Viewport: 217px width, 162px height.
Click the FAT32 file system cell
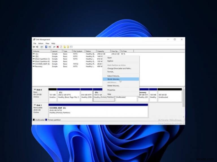coord(76,64)
